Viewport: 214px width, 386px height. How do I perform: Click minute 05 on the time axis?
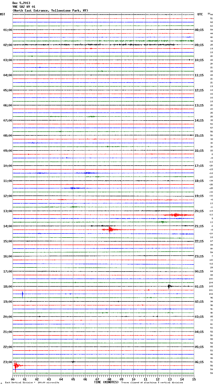click(73, 379)
